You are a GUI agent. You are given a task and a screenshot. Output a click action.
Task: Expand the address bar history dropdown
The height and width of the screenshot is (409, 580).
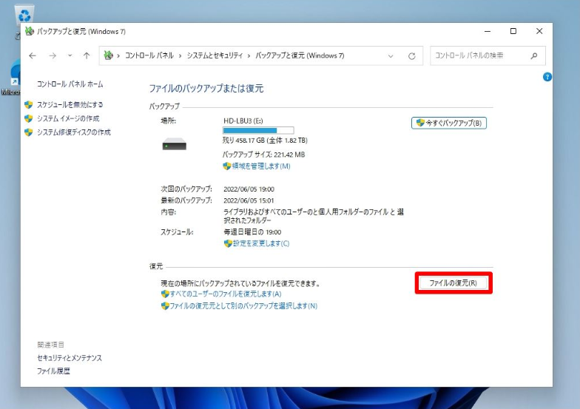(391, 56)
